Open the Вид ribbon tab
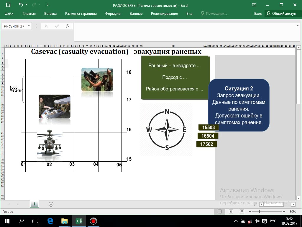Screen dimensions: 302x227 [x=189, y=14]
